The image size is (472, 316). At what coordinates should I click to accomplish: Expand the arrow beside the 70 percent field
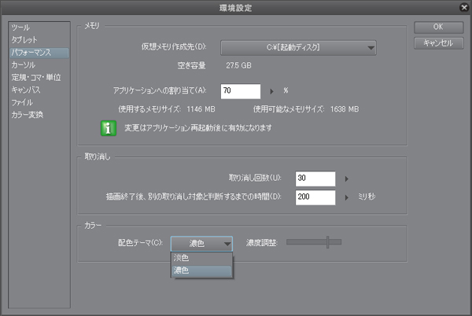tap(272, 90)
